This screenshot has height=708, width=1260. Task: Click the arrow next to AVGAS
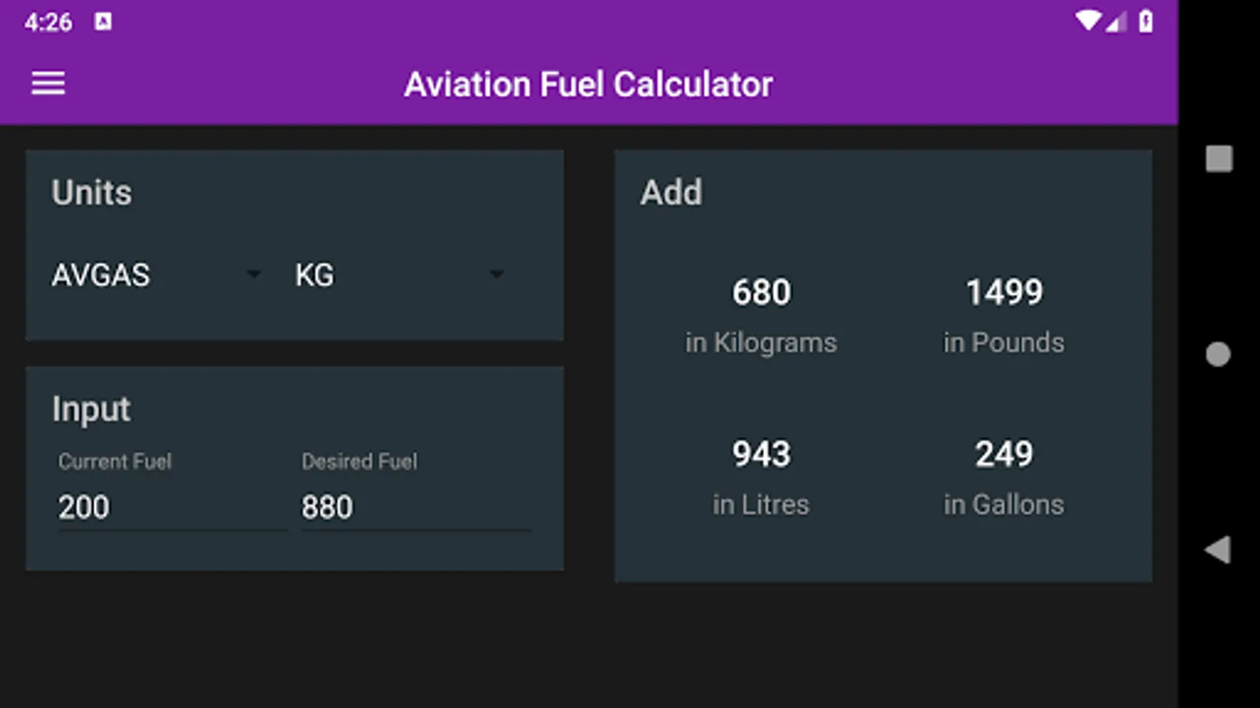tap(254, 275)
